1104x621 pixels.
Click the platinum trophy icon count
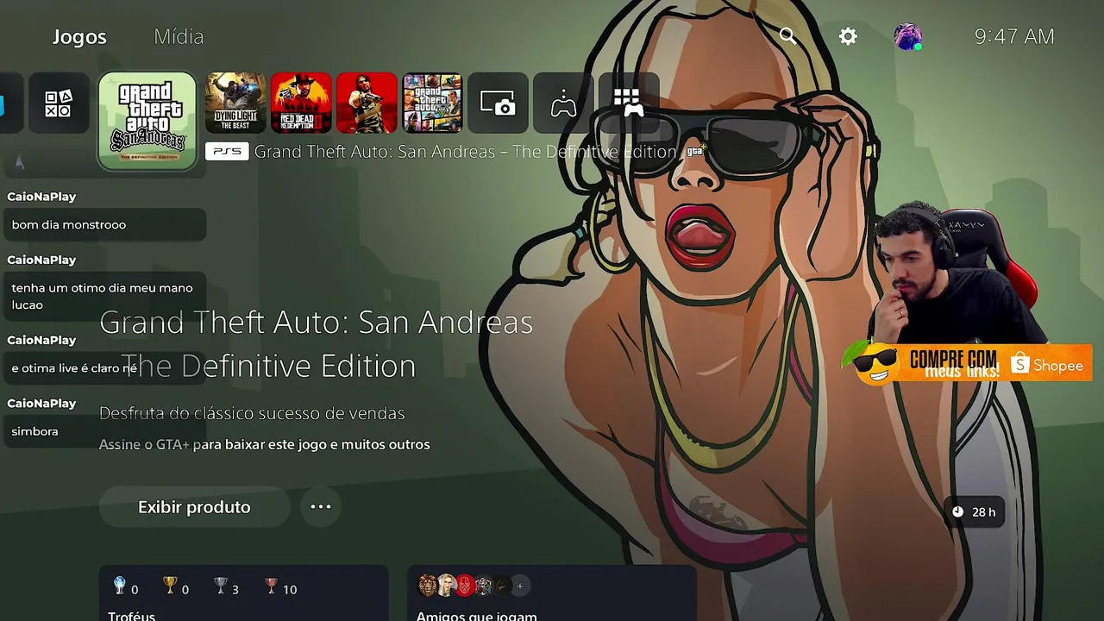click(x=125, y=588)
